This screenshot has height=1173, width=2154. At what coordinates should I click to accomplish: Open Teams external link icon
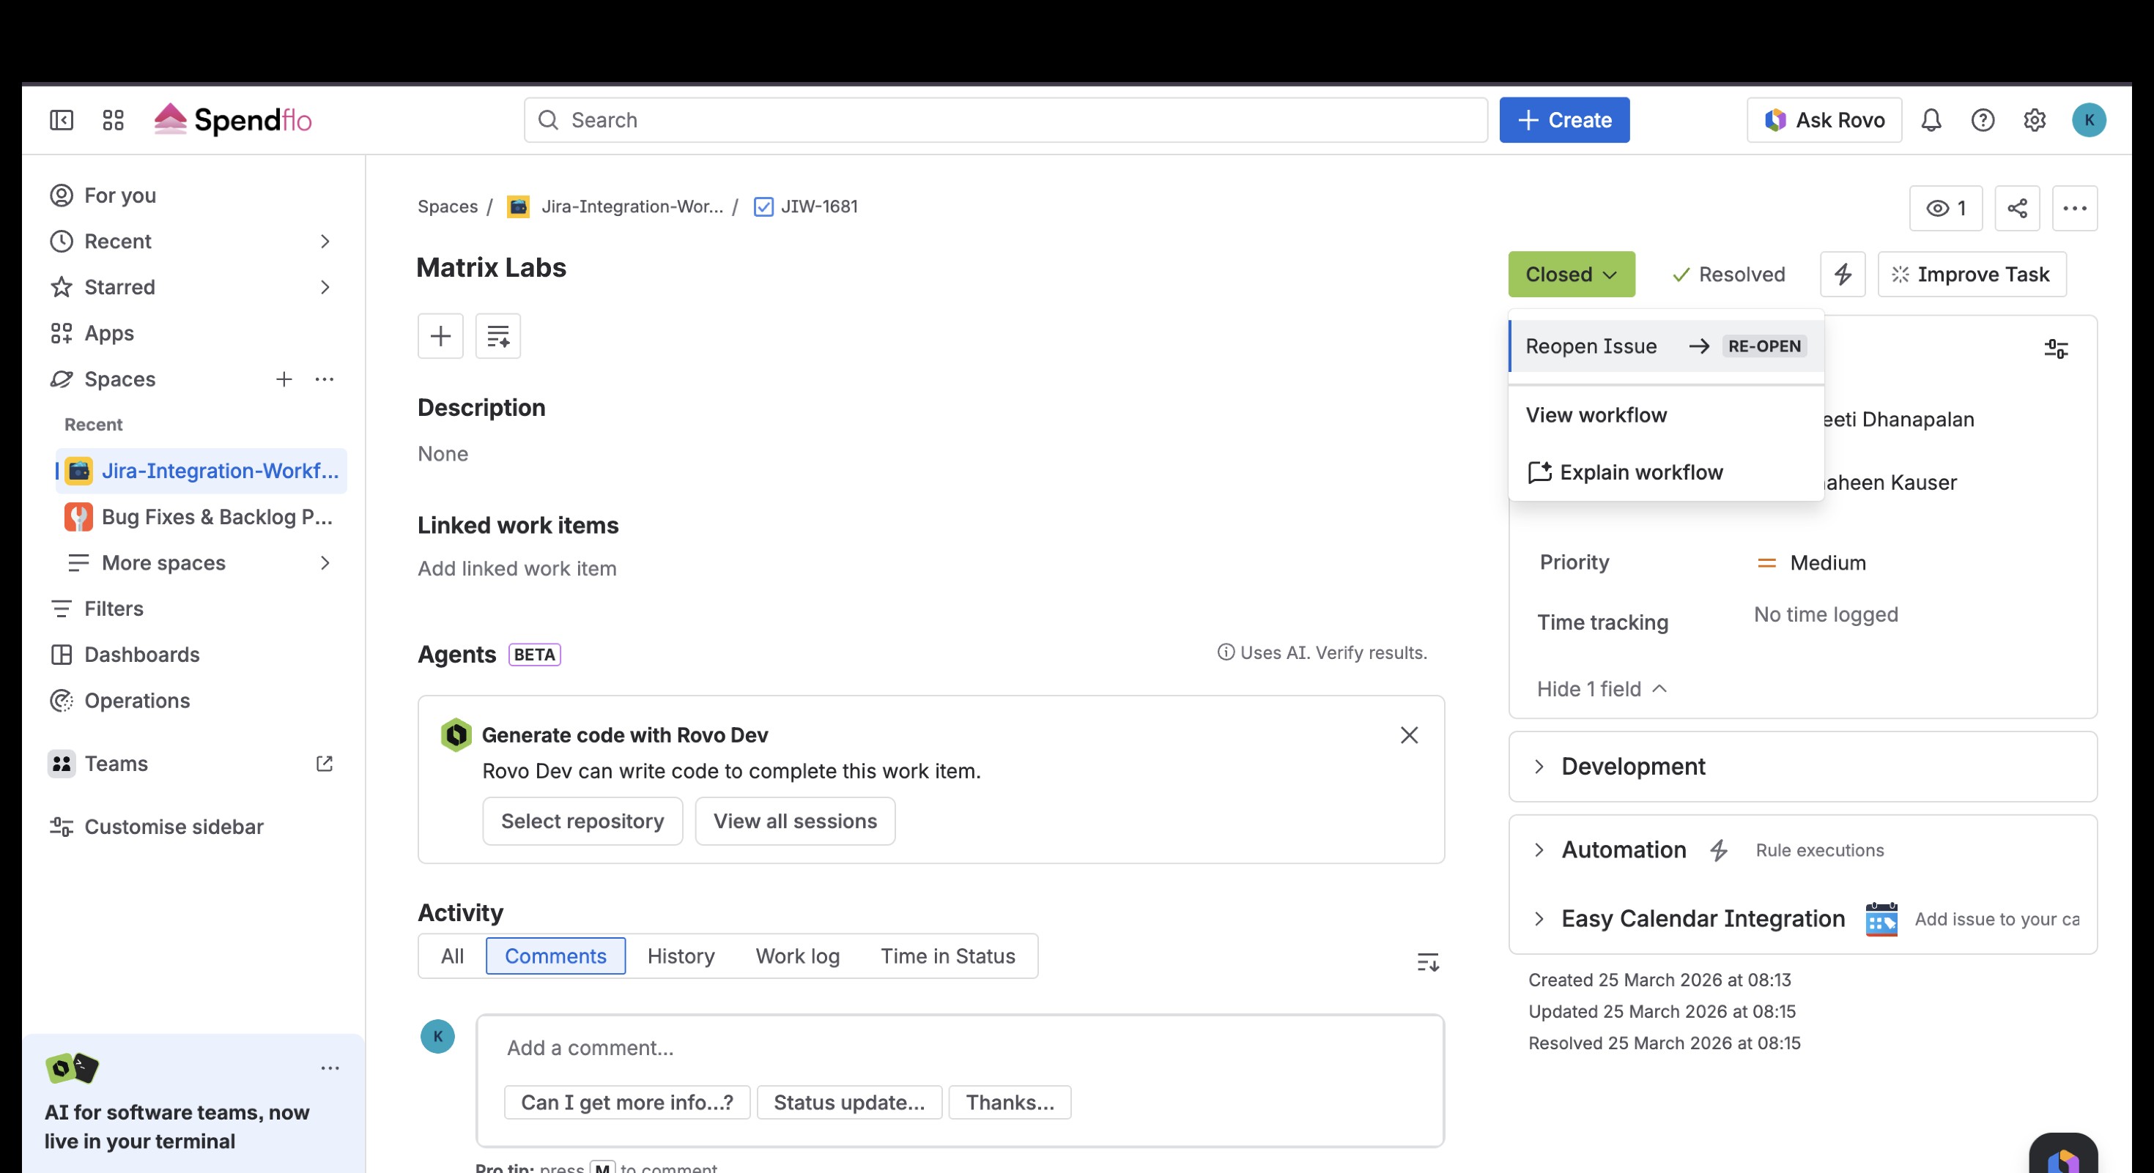pos(325,764)
